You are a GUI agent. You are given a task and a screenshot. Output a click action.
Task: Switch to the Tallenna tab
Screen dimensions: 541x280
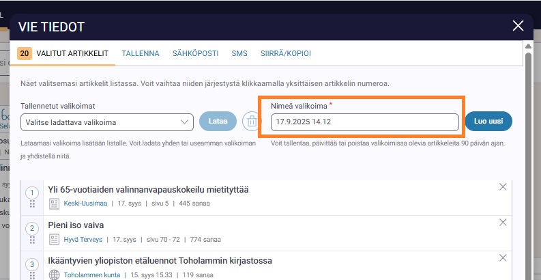[141, 53]
